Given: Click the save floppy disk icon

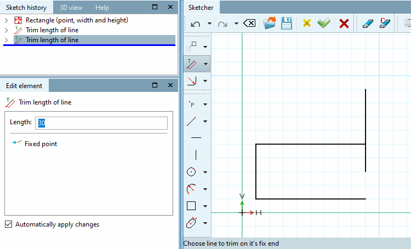Looking at the screenshot, I should pyautogui.click(x=287, y=24).
